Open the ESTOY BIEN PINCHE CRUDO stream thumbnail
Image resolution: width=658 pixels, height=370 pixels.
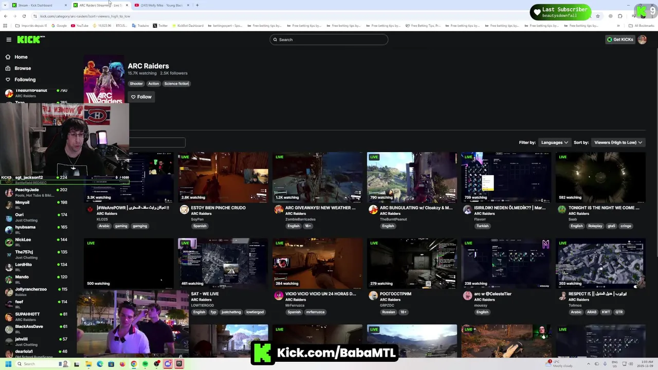(x=223, y=177)
